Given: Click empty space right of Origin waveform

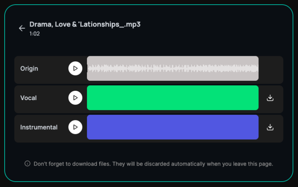Looking at the screenshot, I should coord(270,69).
